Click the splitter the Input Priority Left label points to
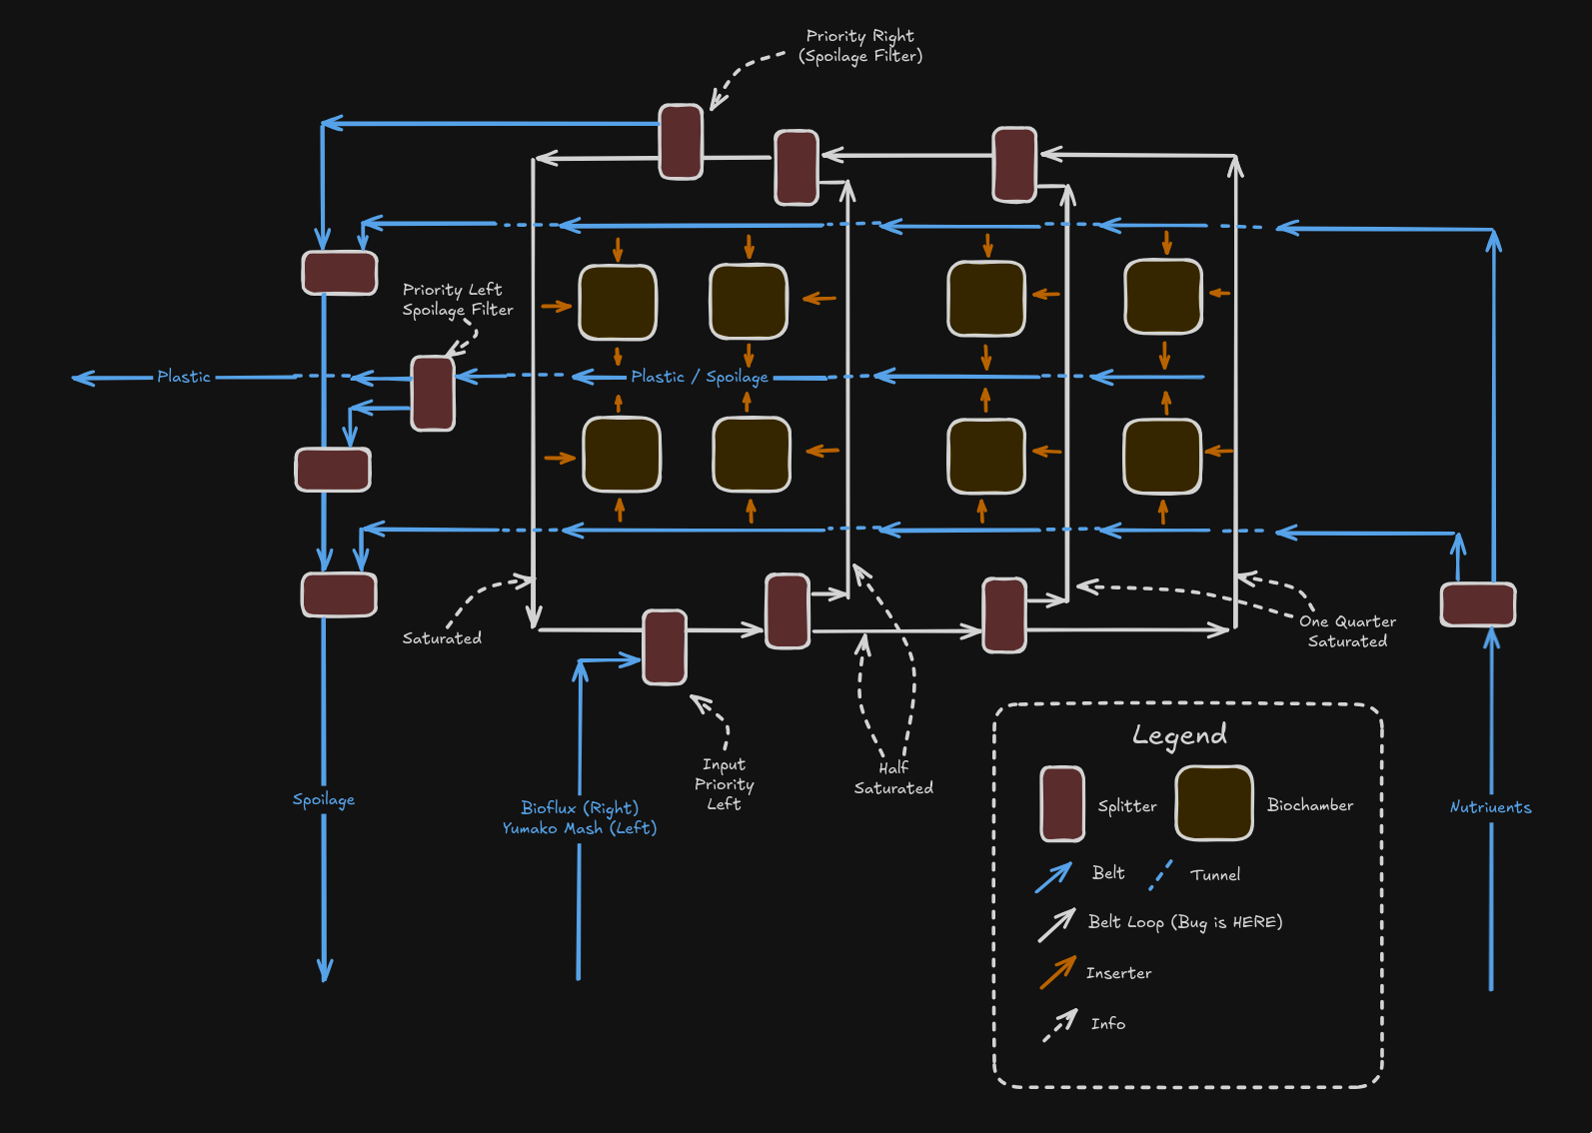 [665, 647]
